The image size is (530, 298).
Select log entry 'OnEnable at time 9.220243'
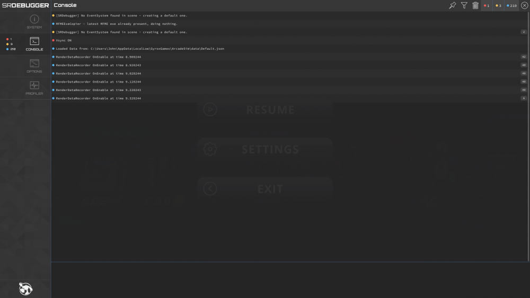289,90
